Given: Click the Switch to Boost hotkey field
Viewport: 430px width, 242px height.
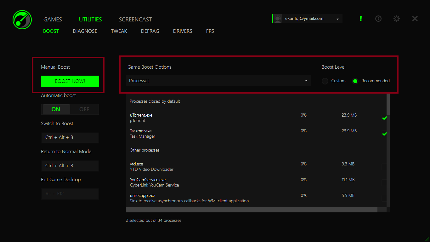Looking at the screenshot, I should (x=70, y=138).
